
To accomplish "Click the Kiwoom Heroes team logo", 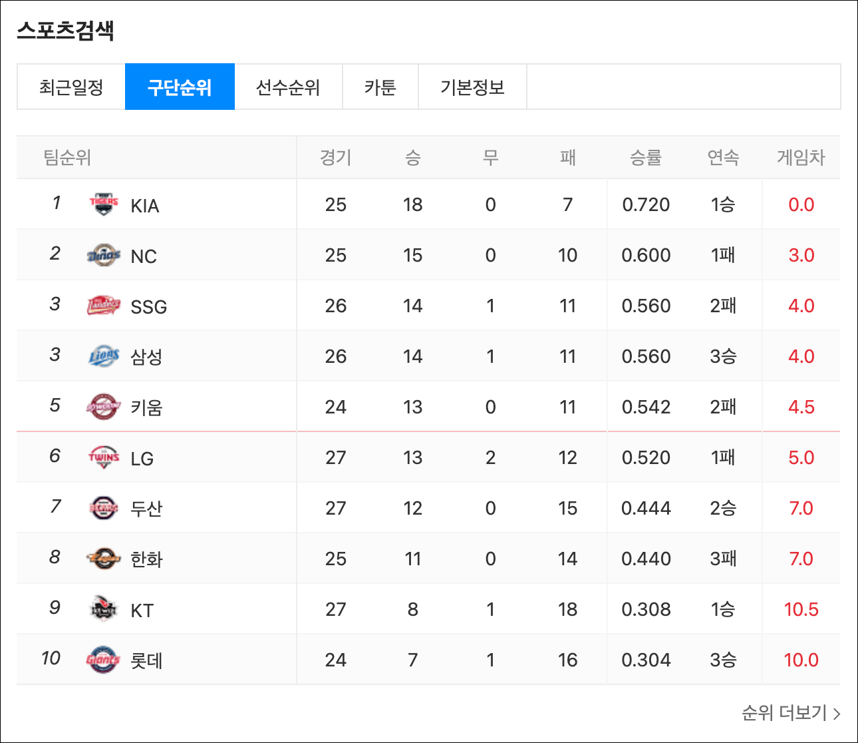I will [x=104, y=407].
